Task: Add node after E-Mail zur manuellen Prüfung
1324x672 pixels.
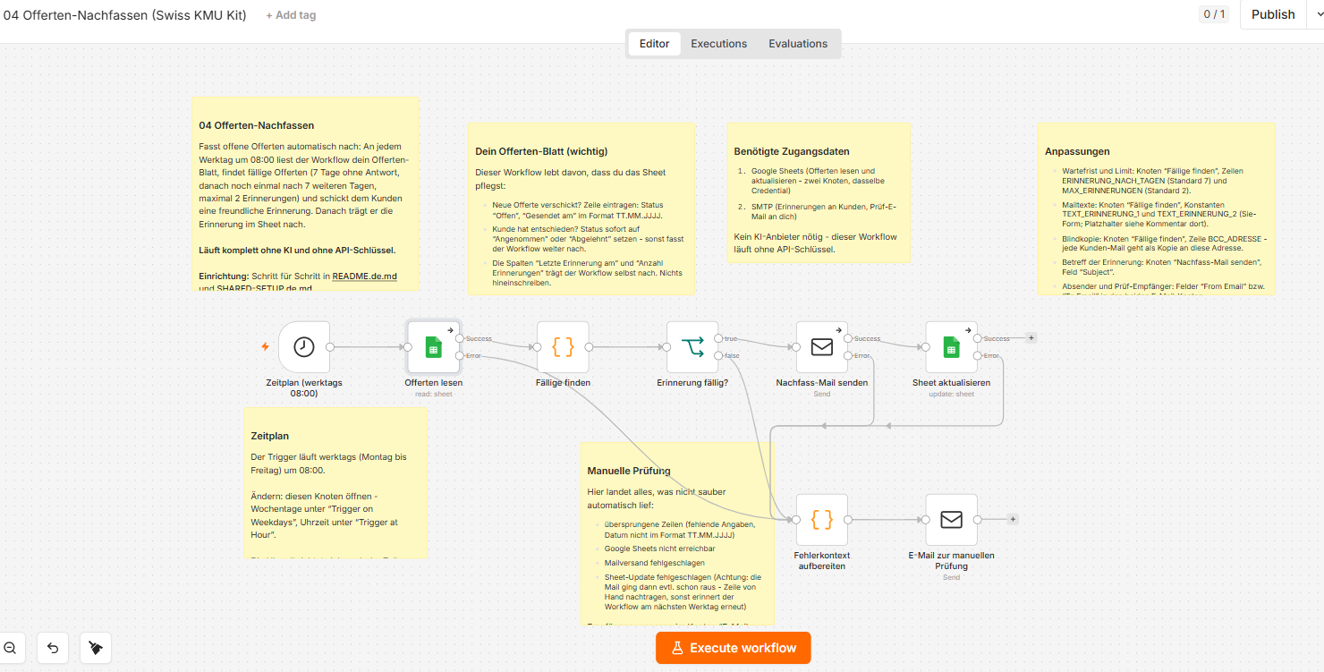Action: point(1013,519)
